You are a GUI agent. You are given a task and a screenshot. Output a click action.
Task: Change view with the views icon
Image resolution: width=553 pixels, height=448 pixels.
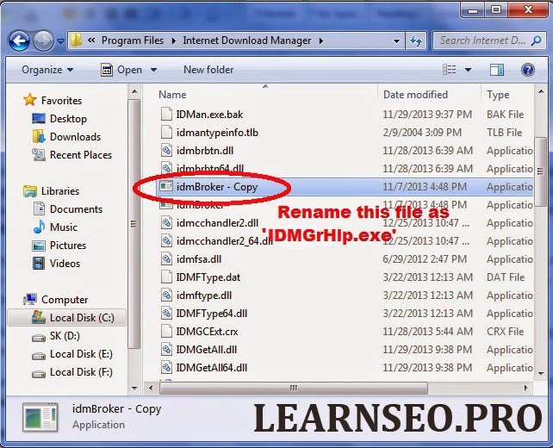(449, 70)
